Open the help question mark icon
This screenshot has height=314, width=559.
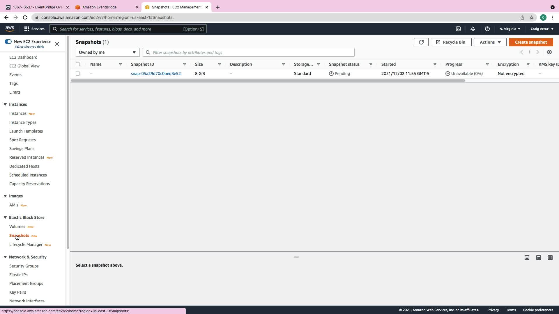click(x=487, y=29)
